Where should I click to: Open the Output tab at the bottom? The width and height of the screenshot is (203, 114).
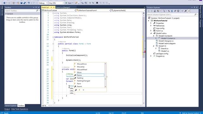[7, 109]
